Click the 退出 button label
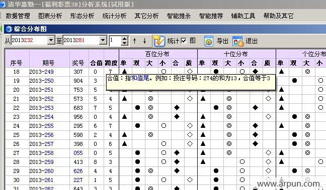Viewport: 326px width, 190px height. point(252,41)
